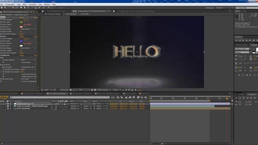
Task: Open the graph editor in timeline
Action: point(146,97)
